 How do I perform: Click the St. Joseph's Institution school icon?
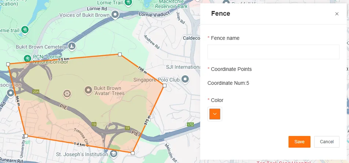(x=114, y=154)
